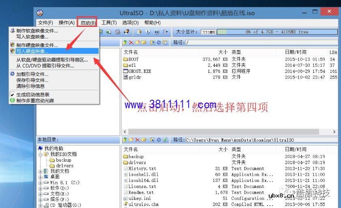Open the 选项(O) menu
Screen dimensions: 341x208
click(x=130, y=23)
